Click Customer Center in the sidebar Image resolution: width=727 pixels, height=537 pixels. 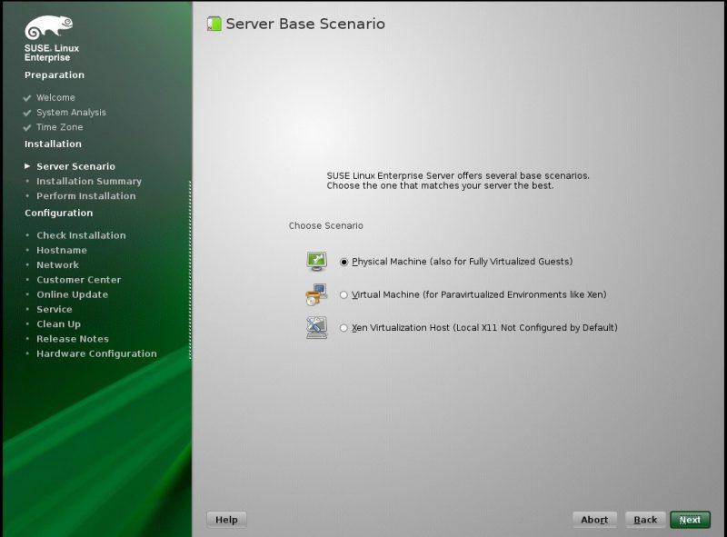78,280
